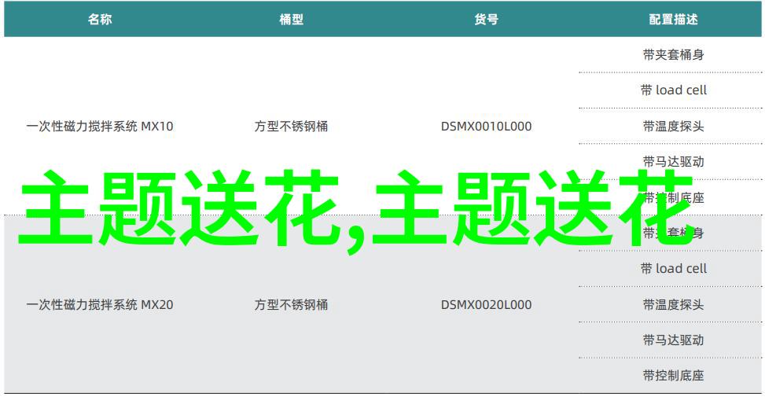This screenshot has width=765, height=397.
Task: Click 带 load cell for MX20
Action: pos(673,269)
